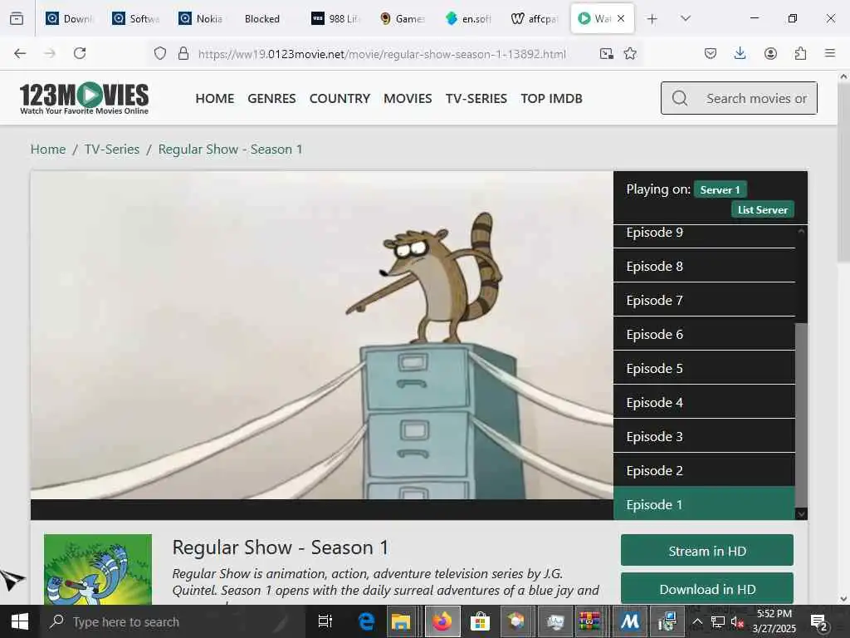The height and width of the screenshot is (638, 850).
Task: Switch to the Downl browser tab
Action: pyautogui.click(x=70, y=19)
